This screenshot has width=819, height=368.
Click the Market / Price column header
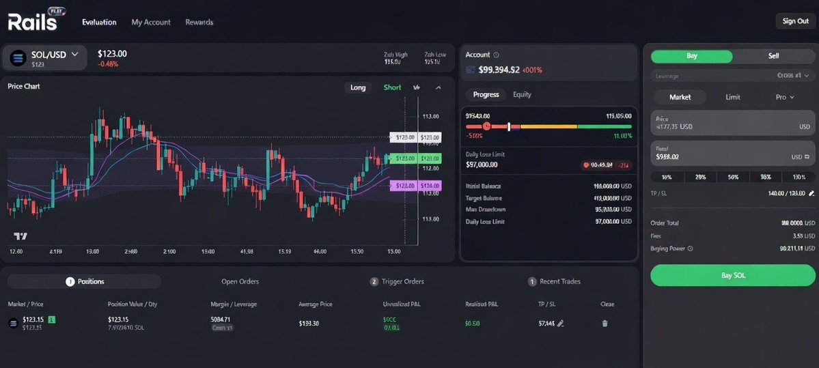(26, 304)
